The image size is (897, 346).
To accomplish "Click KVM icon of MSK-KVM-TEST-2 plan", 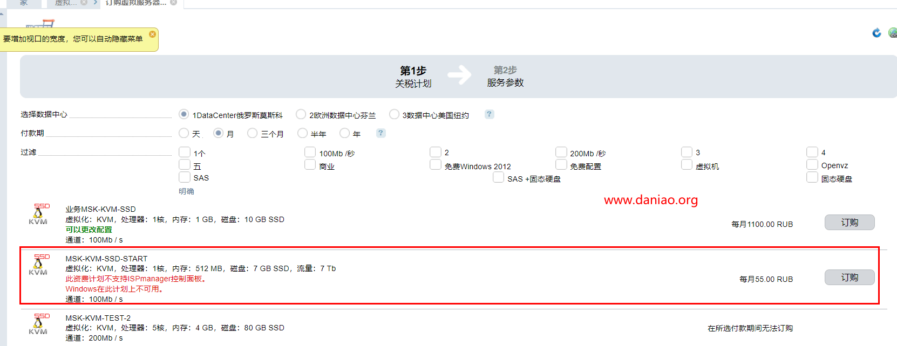I will [39, 324].
